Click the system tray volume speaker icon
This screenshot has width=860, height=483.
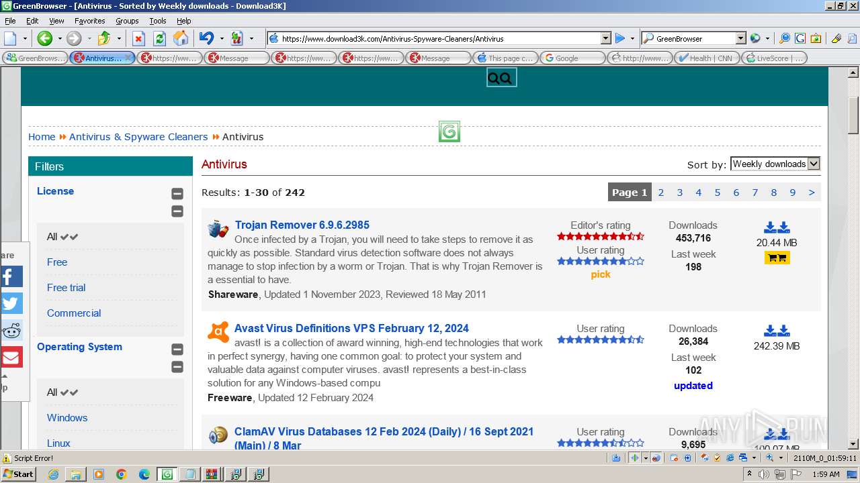(x=764, y=474)
